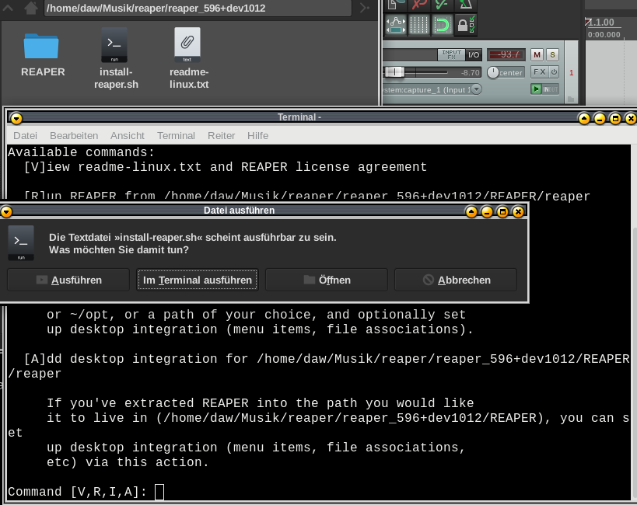
Task: Click Öffnen button in dialog
Action: click(327, 280)
